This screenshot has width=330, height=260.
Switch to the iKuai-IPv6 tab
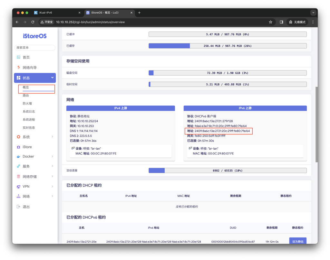coord(57,13)
